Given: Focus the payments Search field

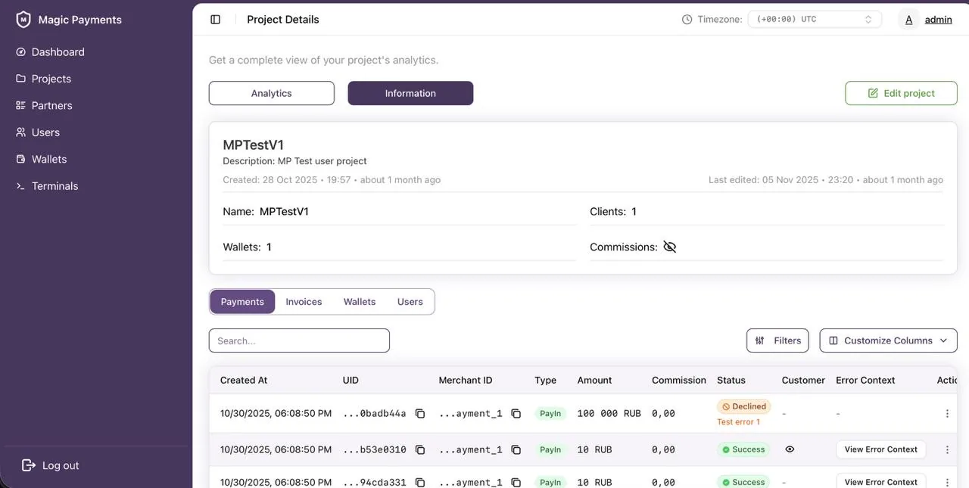Looking at the screenshot, I should 299,340.
